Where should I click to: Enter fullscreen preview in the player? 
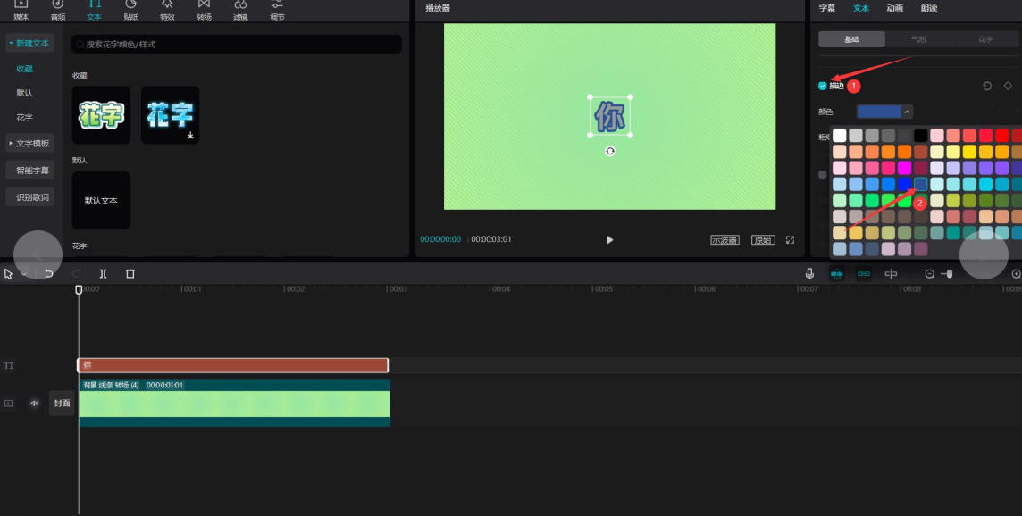pyautogui.click(x=790, y=240)
